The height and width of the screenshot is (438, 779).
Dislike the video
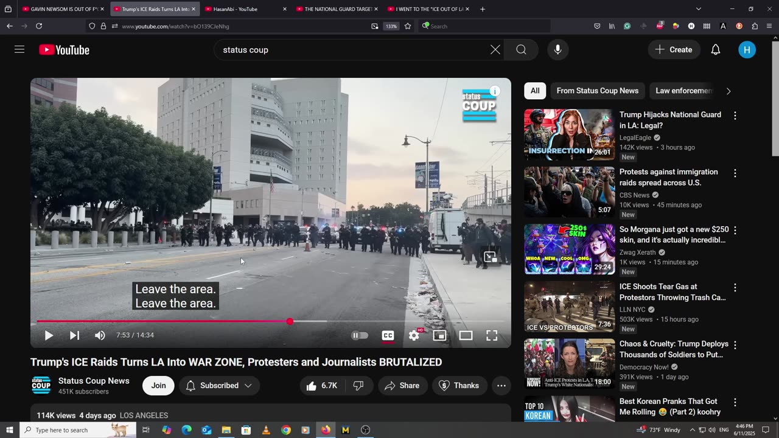click(x=358, y=386)
